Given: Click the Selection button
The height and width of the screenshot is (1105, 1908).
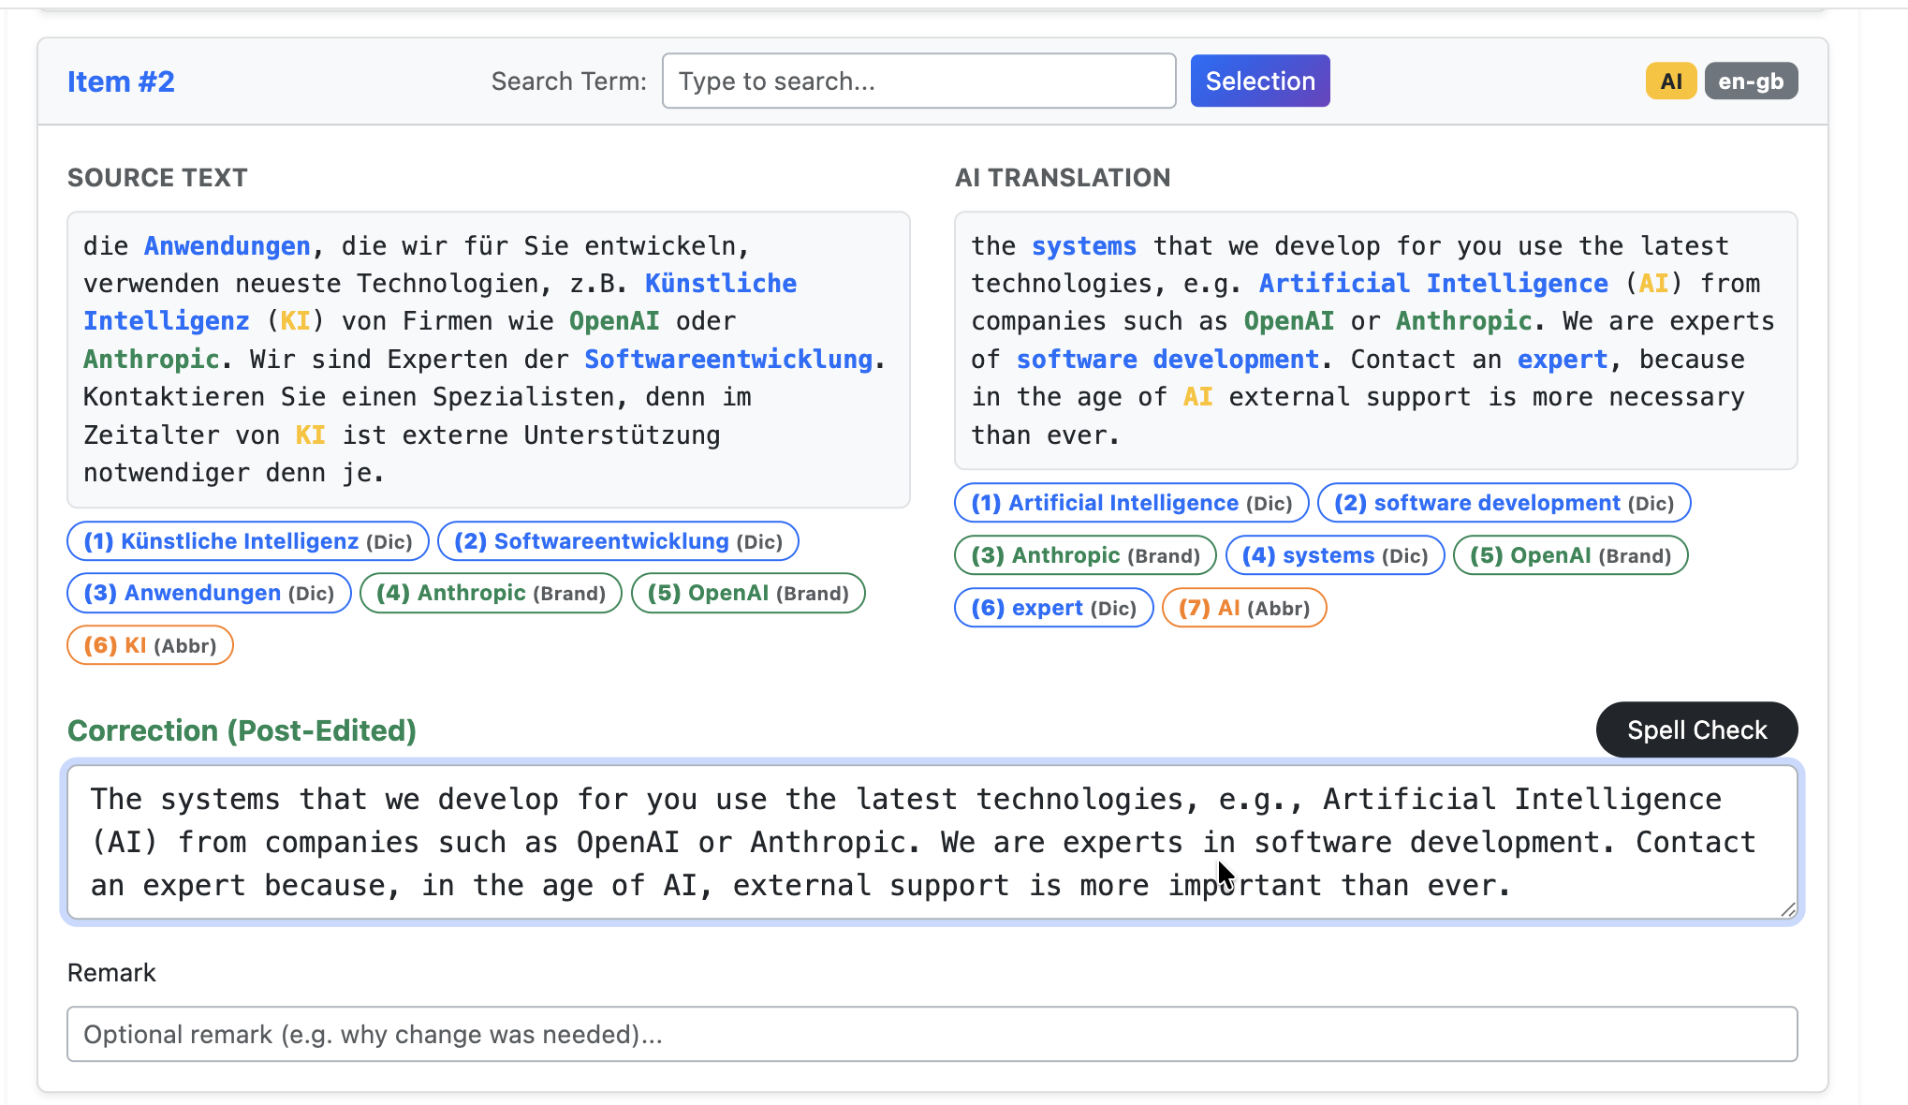Looking at the screenshot, I should (x=1259, y=81).
